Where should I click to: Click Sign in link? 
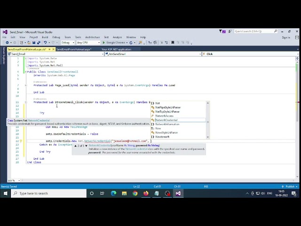click(286, 37)
